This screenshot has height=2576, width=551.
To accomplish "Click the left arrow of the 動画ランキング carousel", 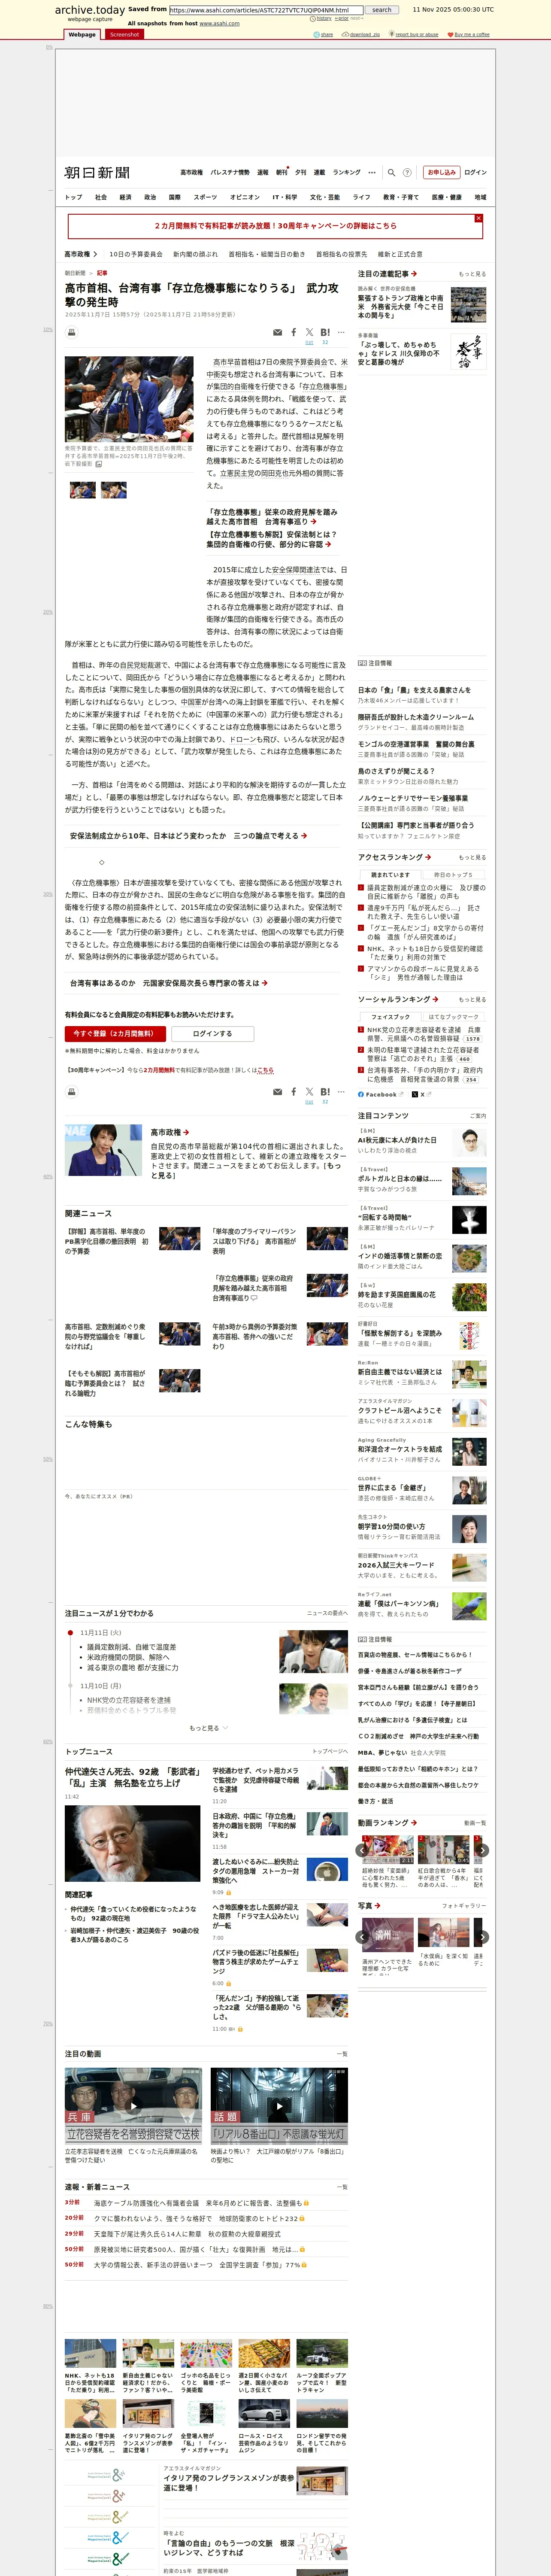I will coord(362,1851).
